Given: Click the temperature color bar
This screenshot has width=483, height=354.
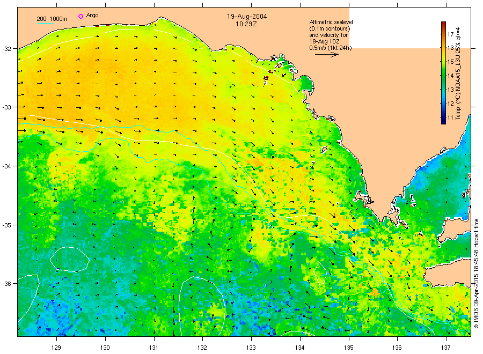Looking at the screenshot, I should coord(443,73).
